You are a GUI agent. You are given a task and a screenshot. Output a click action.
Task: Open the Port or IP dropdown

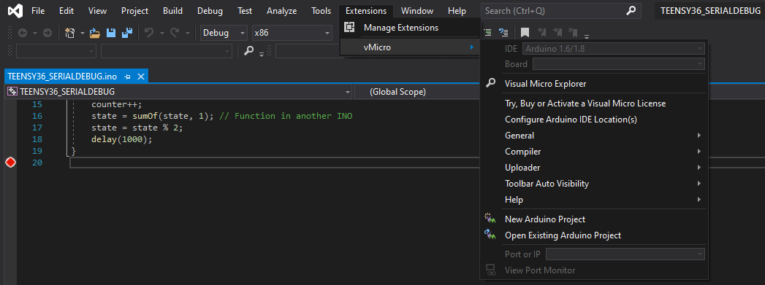point(625,254)
